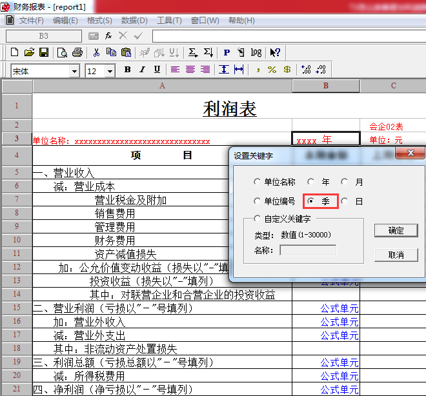426x396 pixels.
Task: Open the font size 12 dropdown
Action: (x=110, y=72)
